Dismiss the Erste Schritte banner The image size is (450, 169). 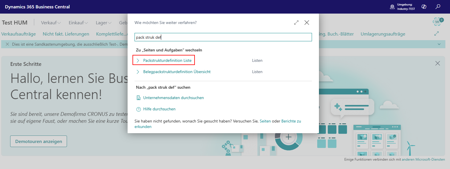438,63
